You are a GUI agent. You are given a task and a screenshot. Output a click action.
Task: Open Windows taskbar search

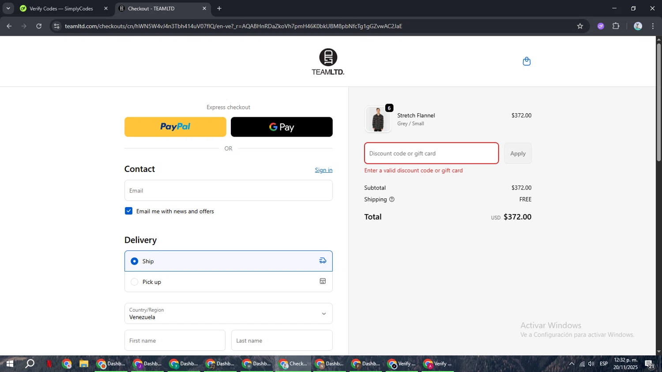(x=30, y=364)
